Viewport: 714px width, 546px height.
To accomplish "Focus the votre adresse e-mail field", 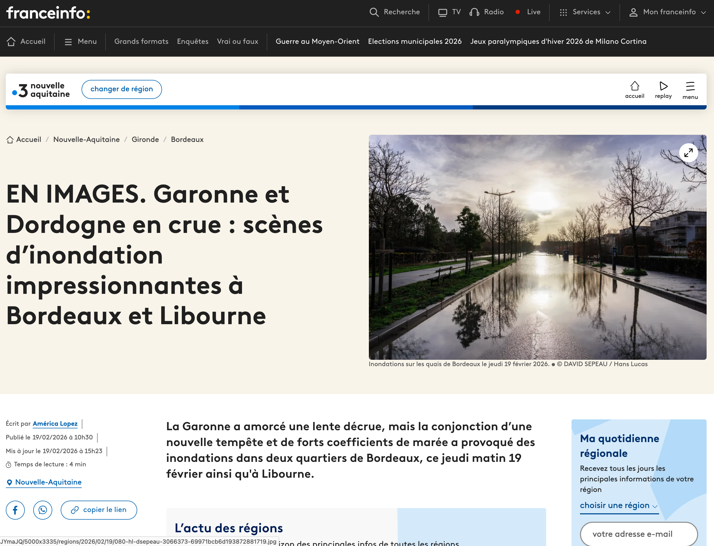I will pos(639,534).
